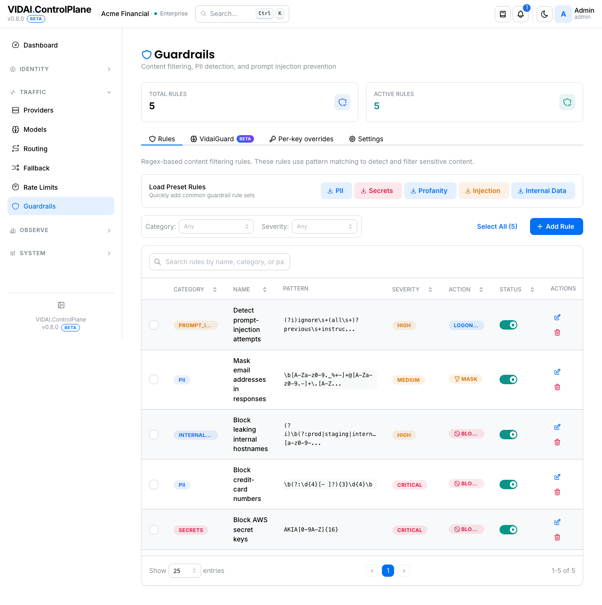The image size is (602, 605).
Task: Open the Severity filter dropdown
Action: click(x=325, y=226)
